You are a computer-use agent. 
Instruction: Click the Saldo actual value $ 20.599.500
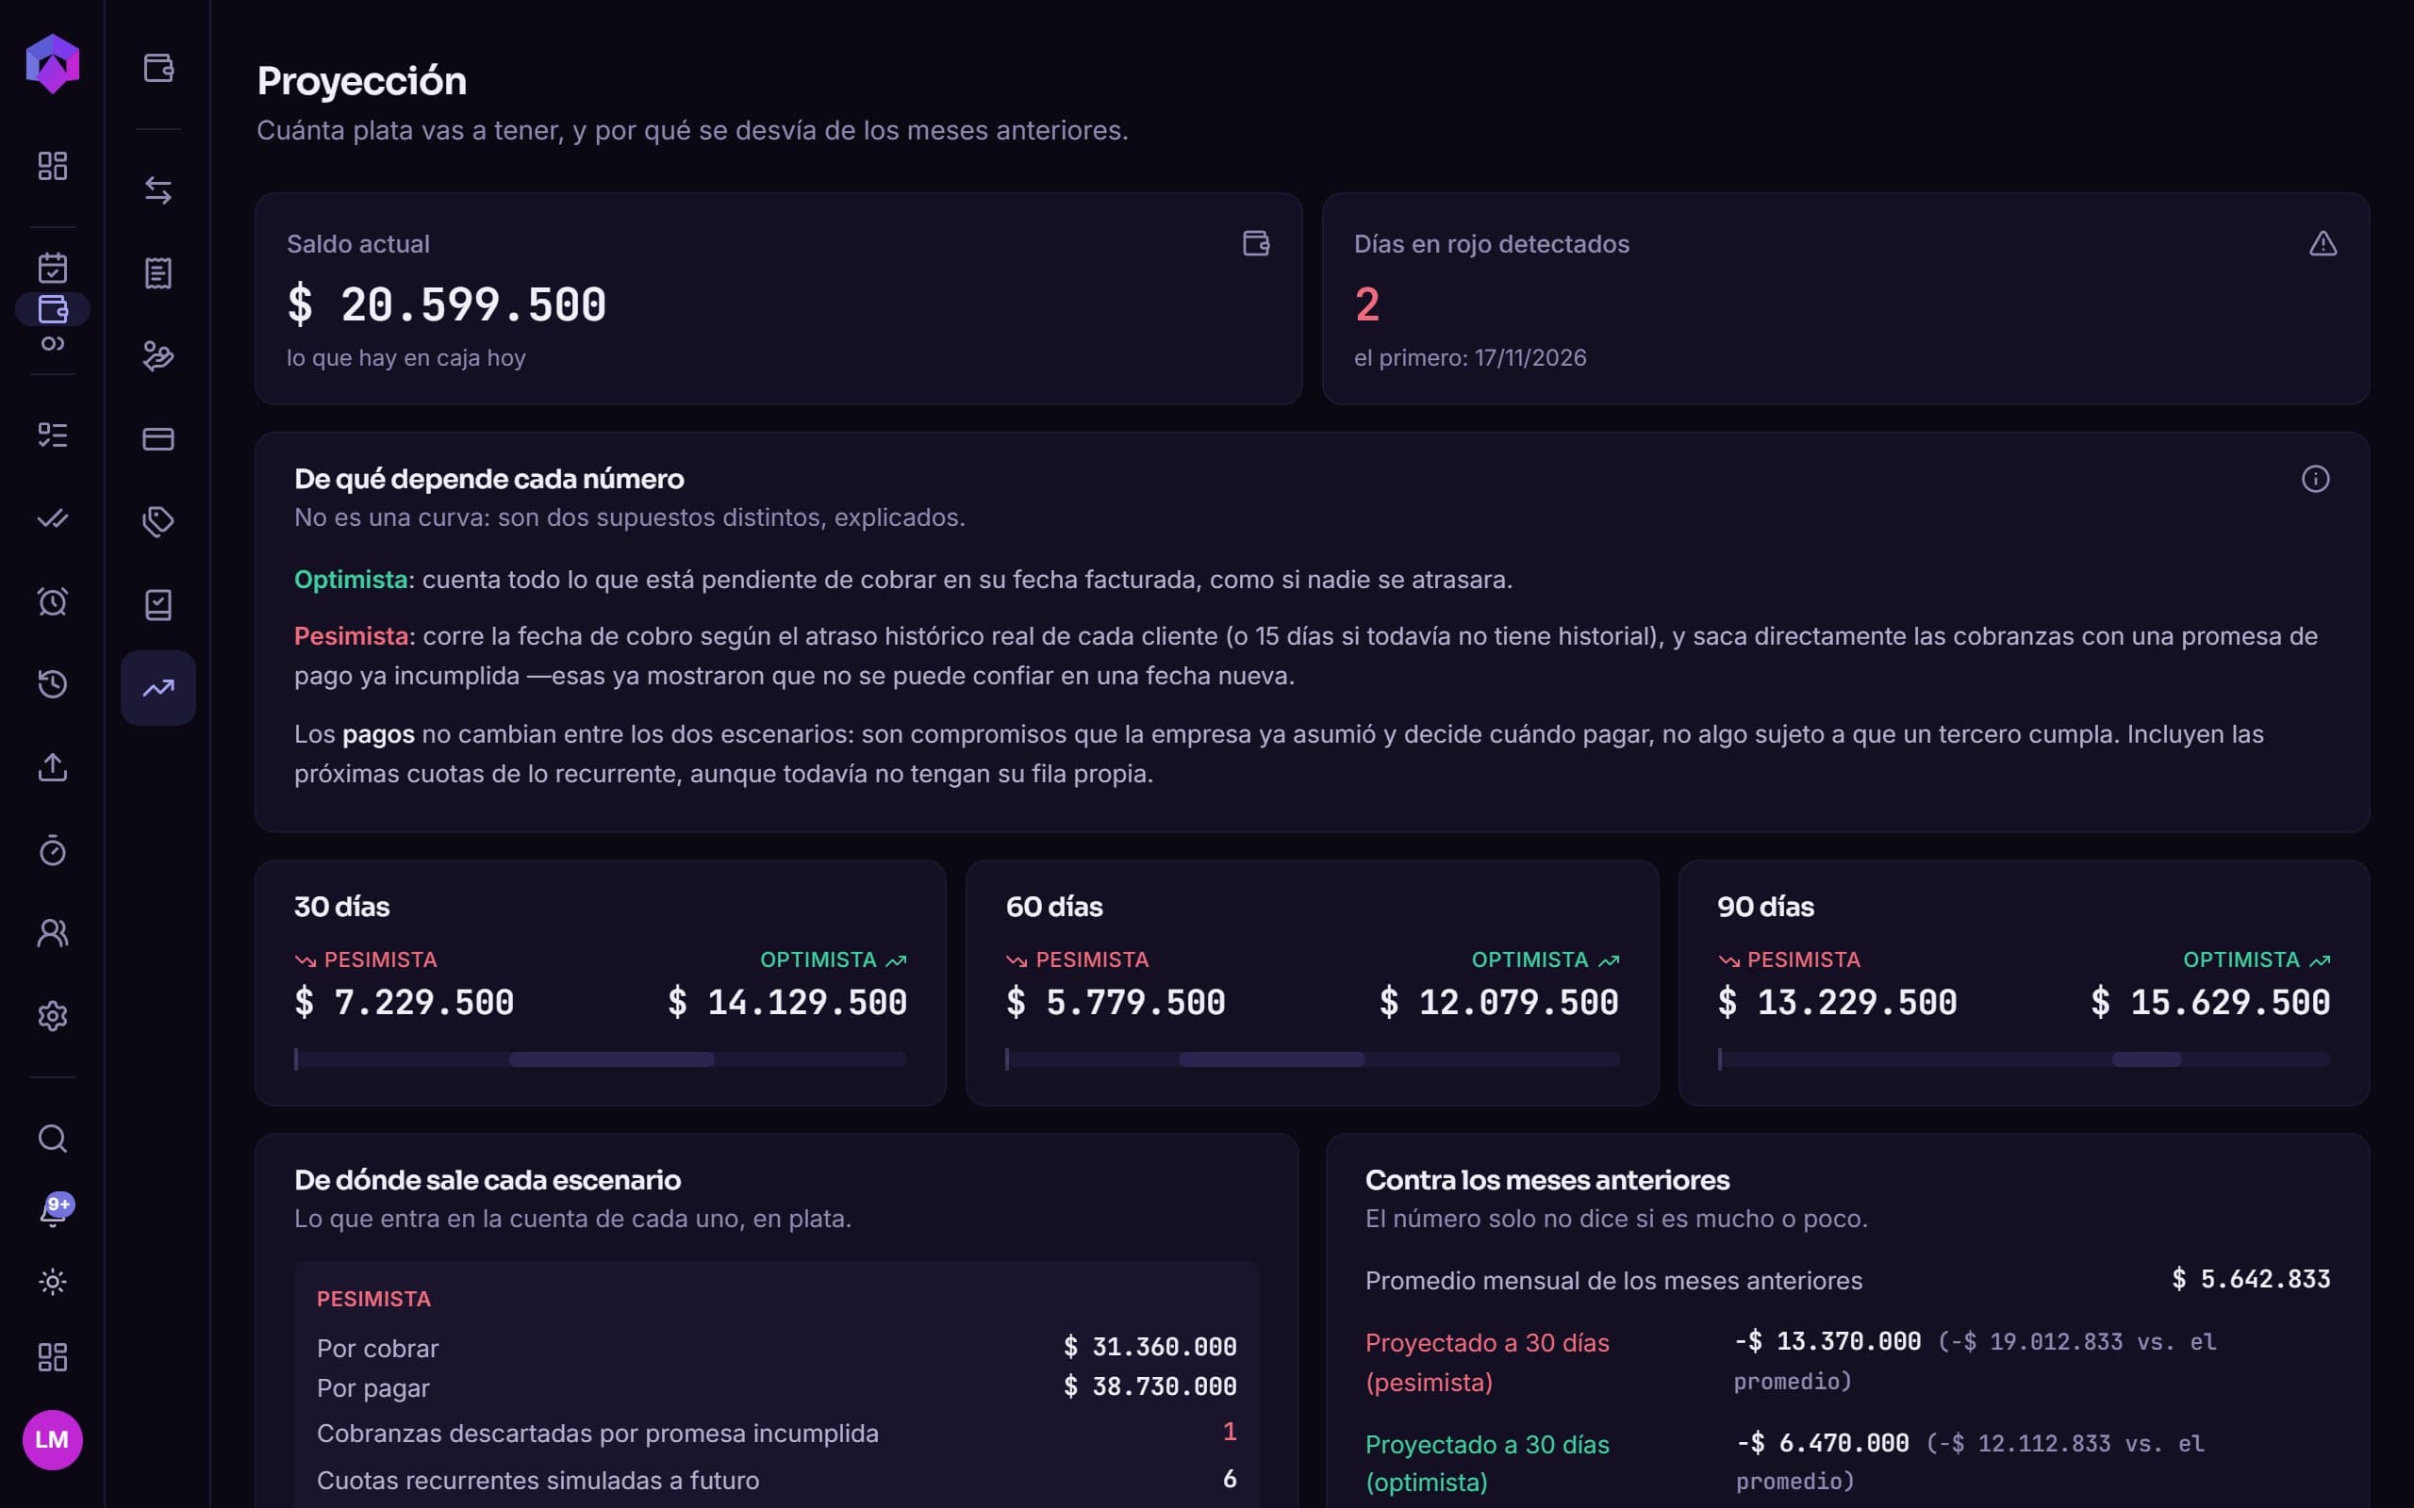[446, 304]
